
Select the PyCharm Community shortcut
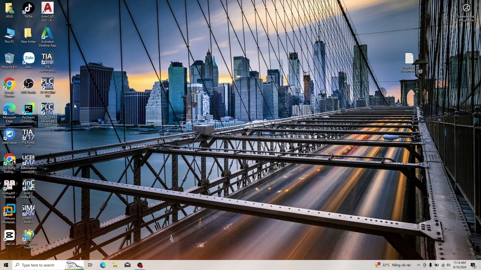point(28,113)
